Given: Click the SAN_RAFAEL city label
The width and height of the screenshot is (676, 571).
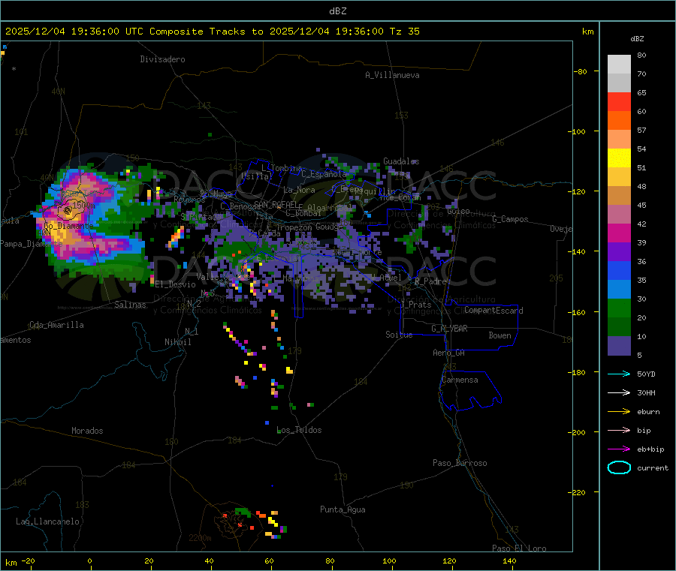Looking at the screenshot, I should [x=276, y=204].
